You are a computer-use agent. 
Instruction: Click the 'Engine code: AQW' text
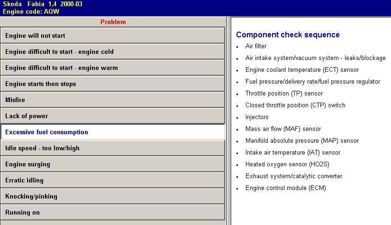point(31,11)
